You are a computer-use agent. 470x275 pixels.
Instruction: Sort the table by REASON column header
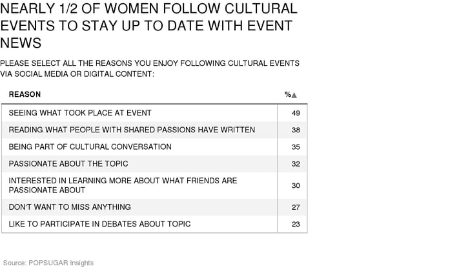tap(25, 94)
